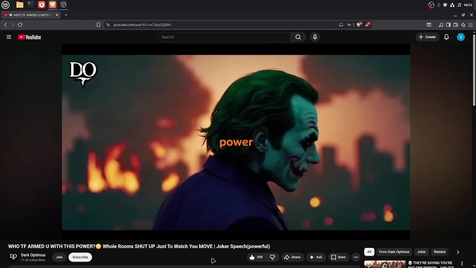Launch file manager from the panel

coord(20,5)
